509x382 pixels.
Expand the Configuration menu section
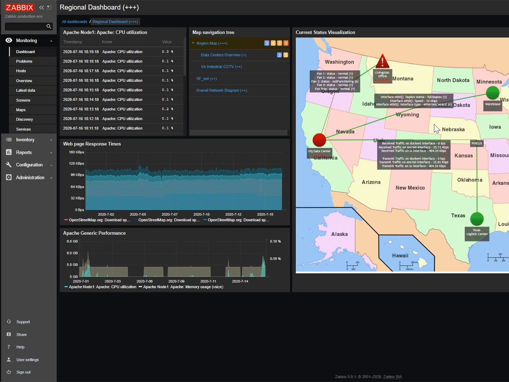tap(51, 165)
